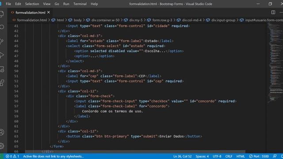Open the Accounts menu icon
283x159 pixels.
(2, 132)
